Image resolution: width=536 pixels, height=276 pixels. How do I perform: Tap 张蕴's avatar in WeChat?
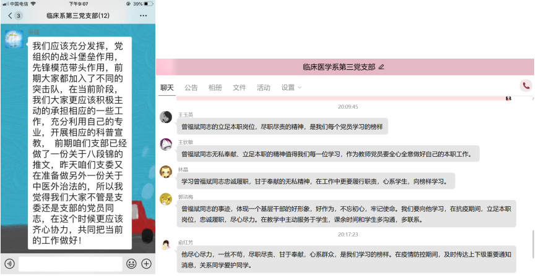[x=14, y=39]
